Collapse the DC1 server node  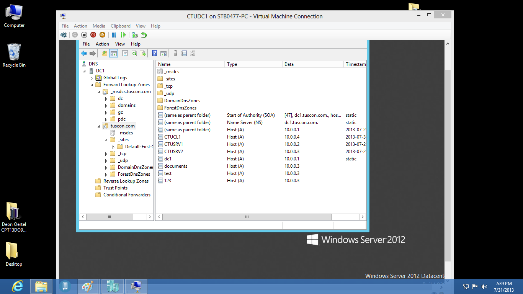pos(84,71)
